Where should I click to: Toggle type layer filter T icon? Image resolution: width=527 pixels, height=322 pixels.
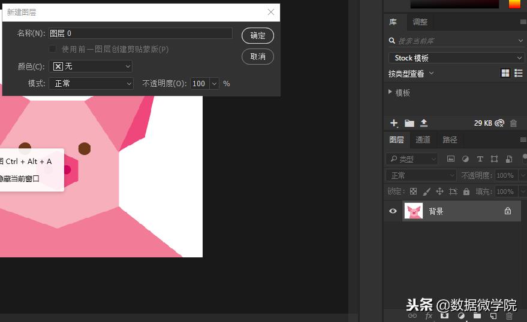point(480,159)
